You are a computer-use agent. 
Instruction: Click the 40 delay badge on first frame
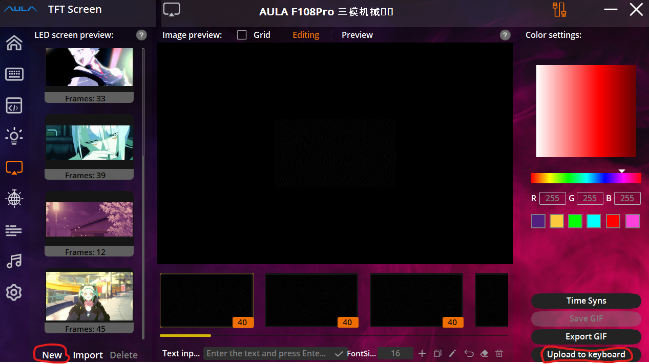coord(242,322)
